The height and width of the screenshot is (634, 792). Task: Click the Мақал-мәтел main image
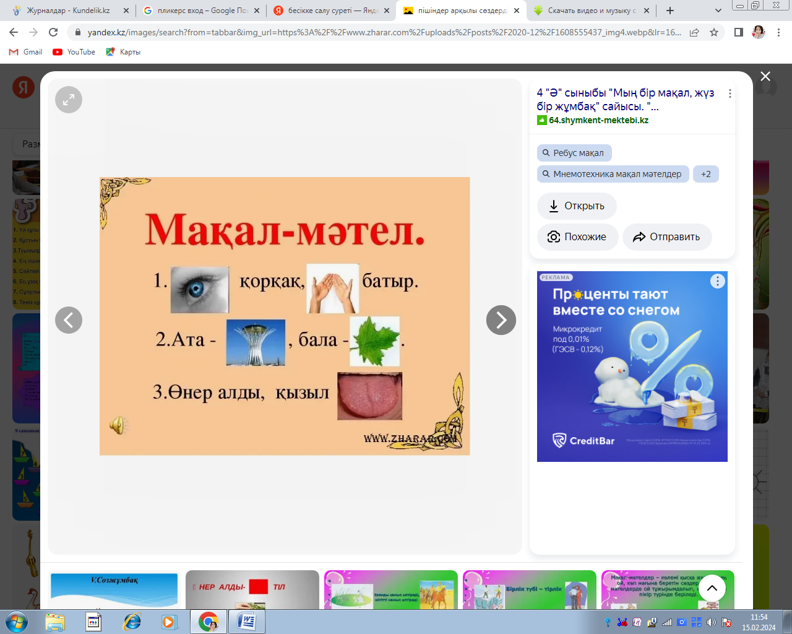point(285,316)
